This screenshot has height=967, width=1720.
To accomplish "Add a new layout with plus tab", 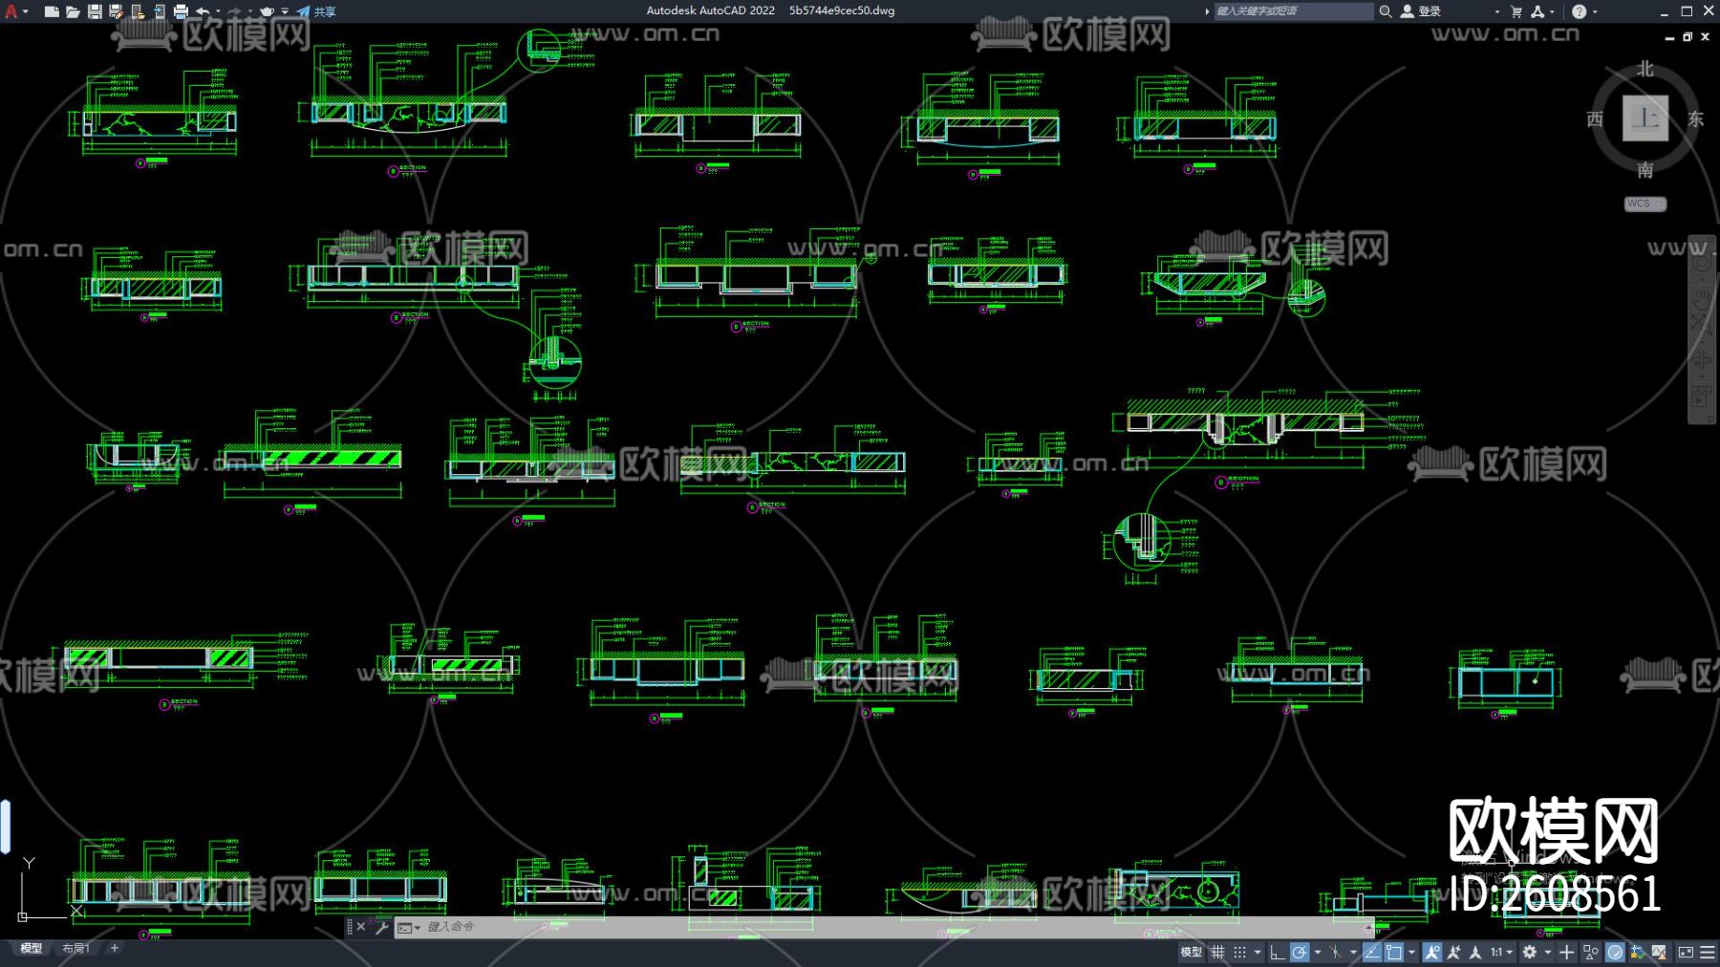I will 115,949.
